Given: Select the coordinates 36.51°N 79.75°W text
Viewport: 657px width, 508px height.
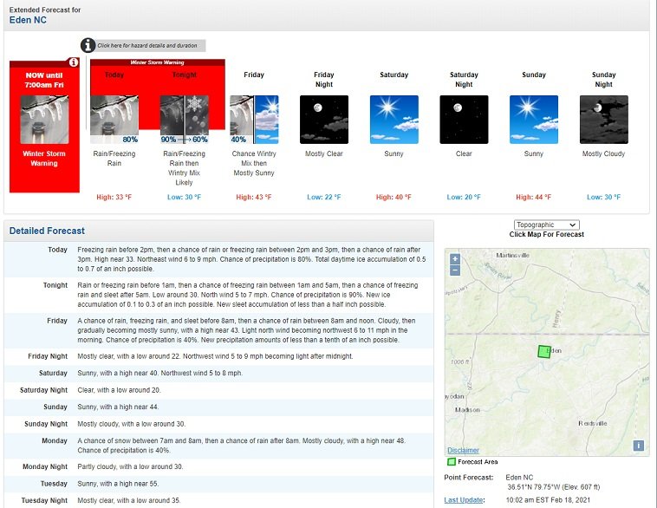Looking at the screenshot, I should point(534,487).
